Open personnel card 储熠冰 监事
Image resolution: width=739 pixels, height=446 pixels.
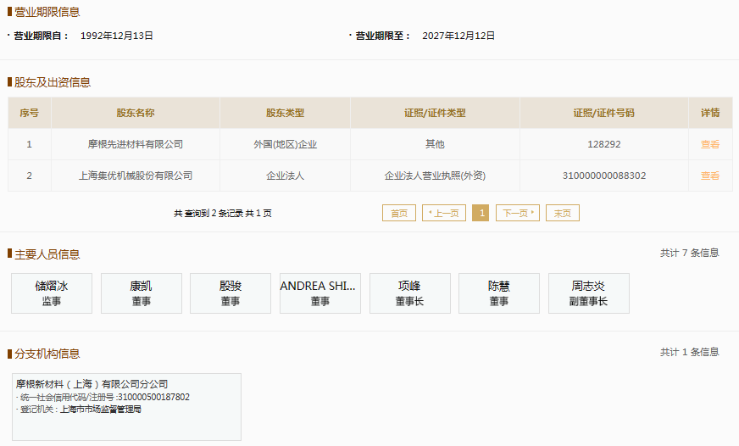tap(52, 293)
